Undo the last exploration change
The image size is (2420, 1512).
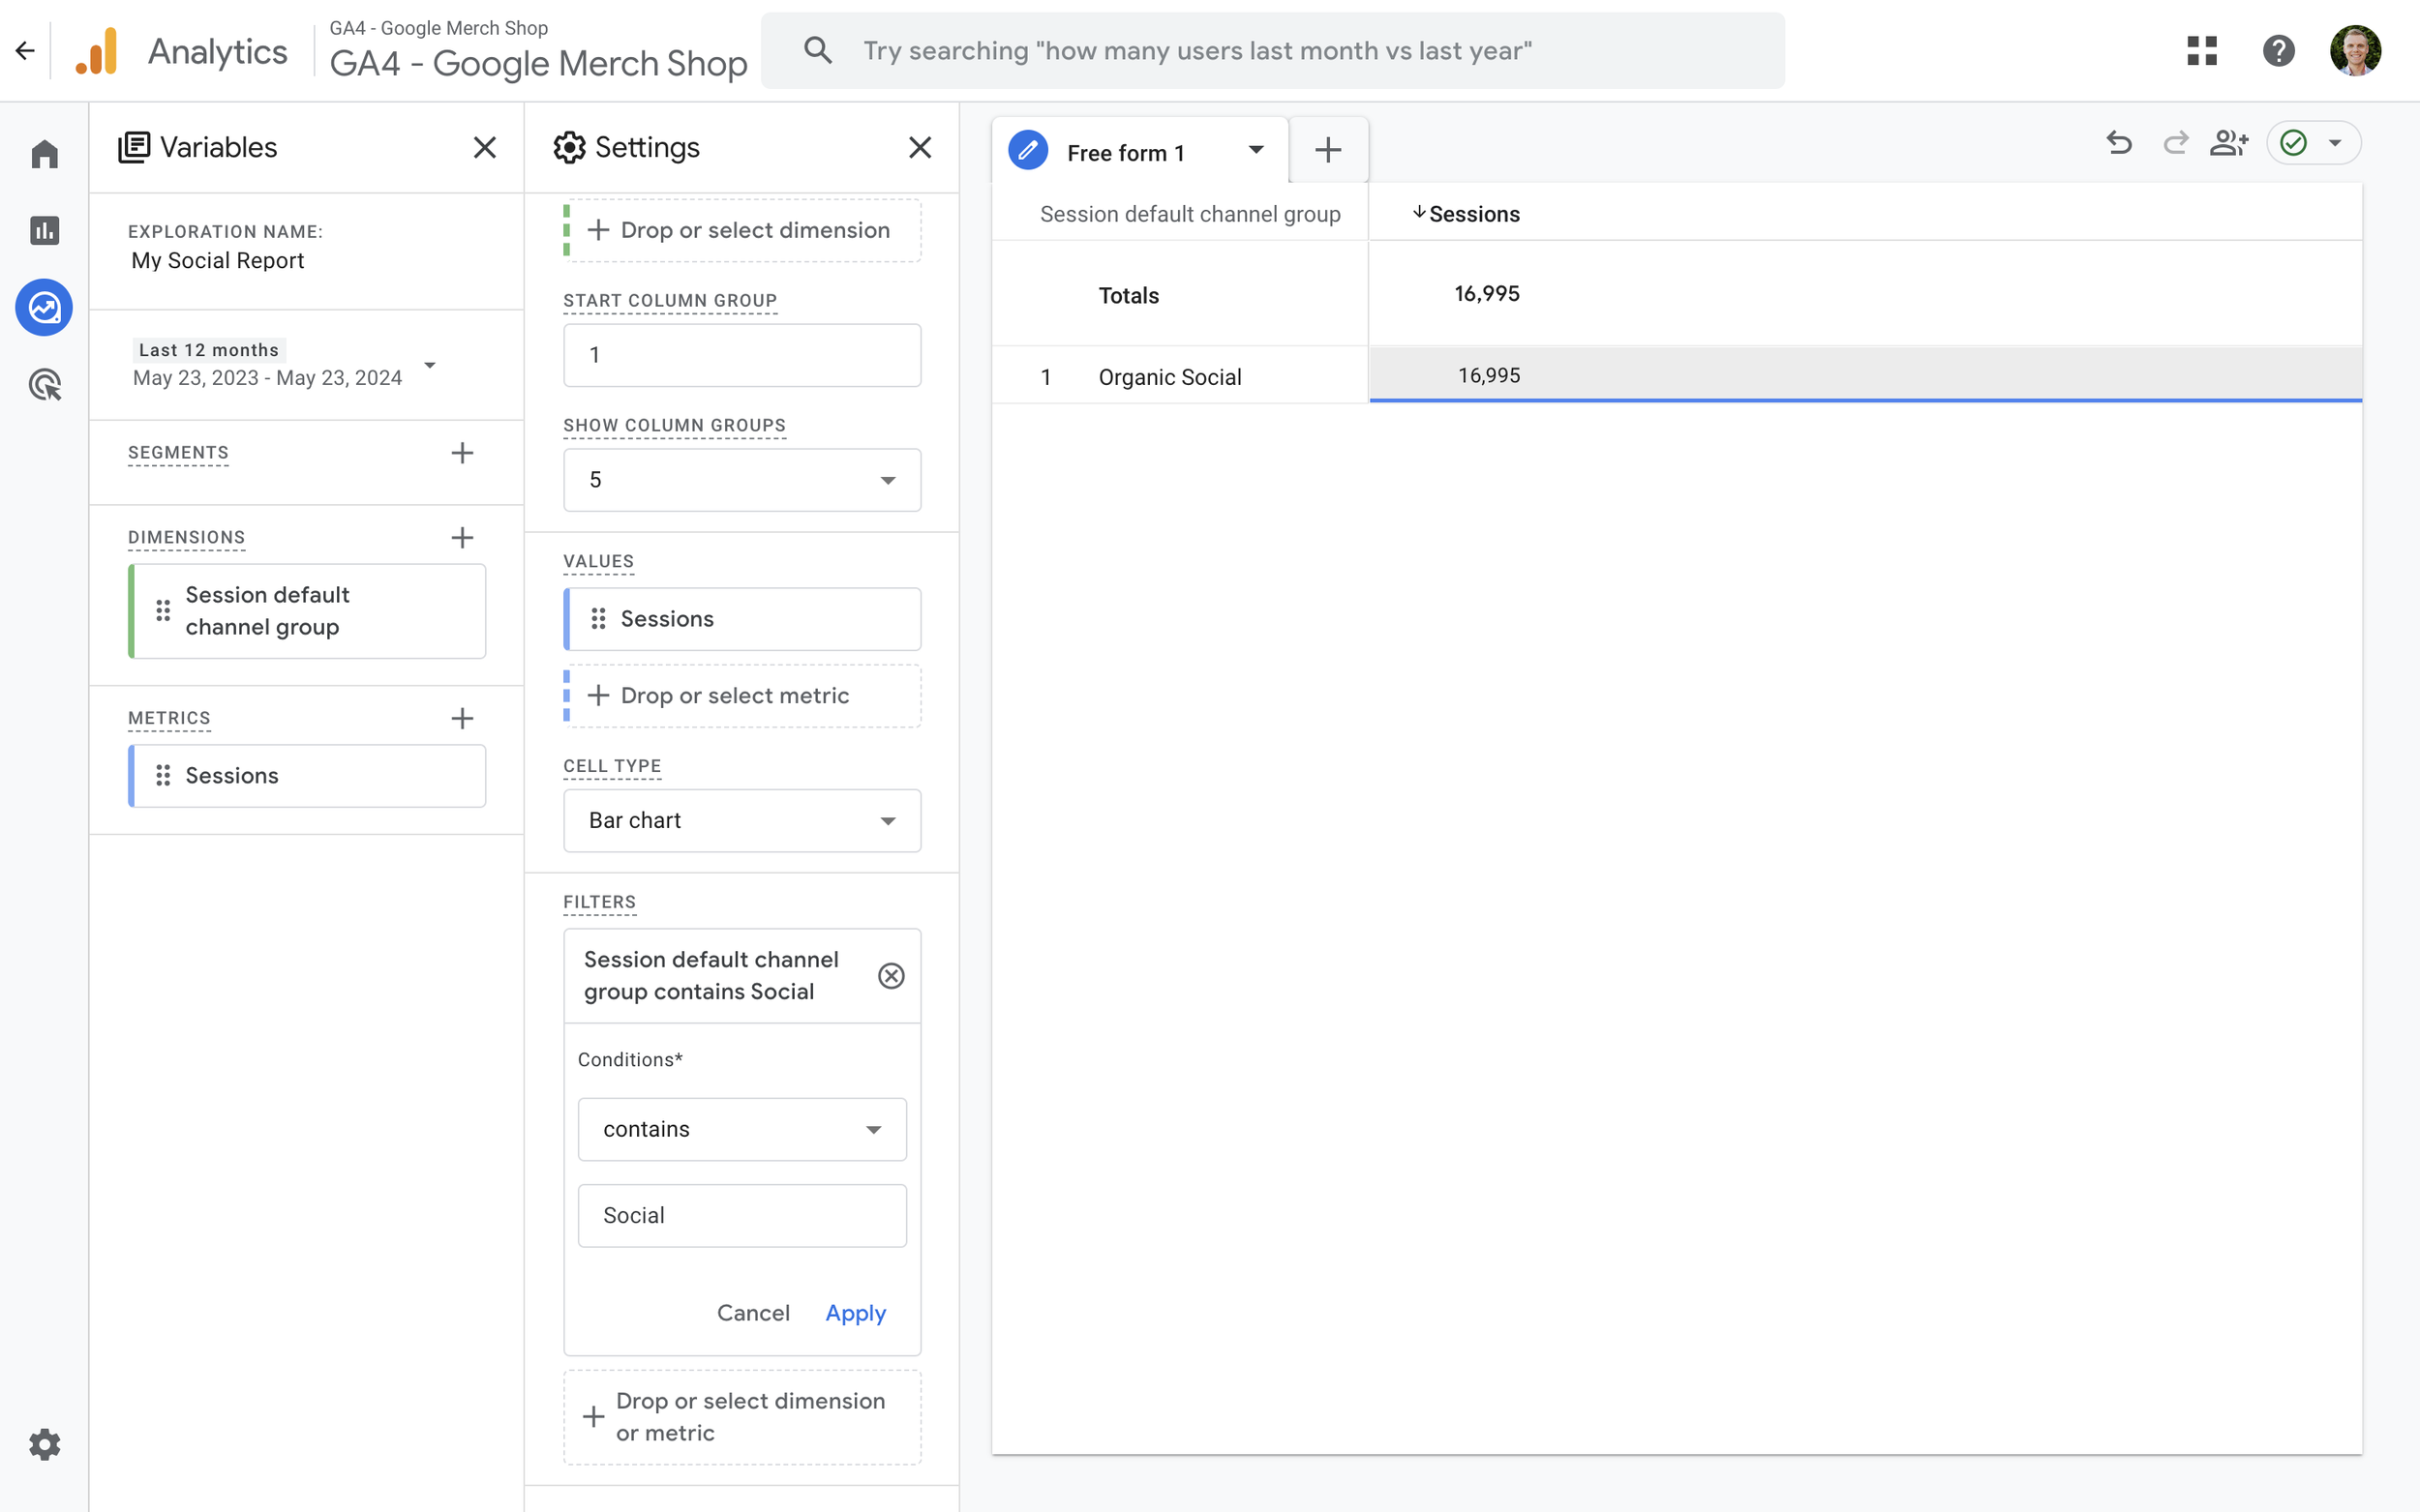point(2120,142)
